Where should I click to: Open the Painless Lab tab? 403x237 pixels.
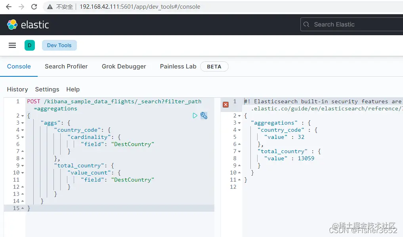click(x=178, y=66)
